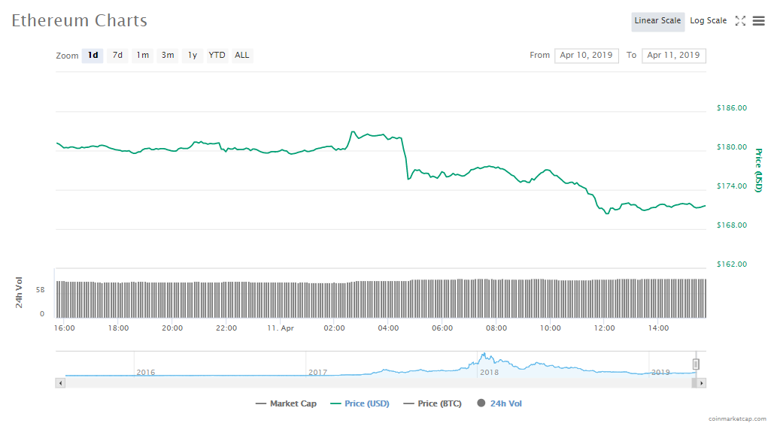Select the 1d zoom range
The height and width of the screenshot is (432, 774).
[x=93, y=56]
